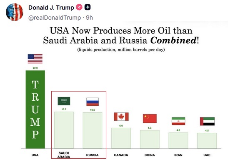Click the Russian flag icon
228x160 pixels.
coord(93,102)
